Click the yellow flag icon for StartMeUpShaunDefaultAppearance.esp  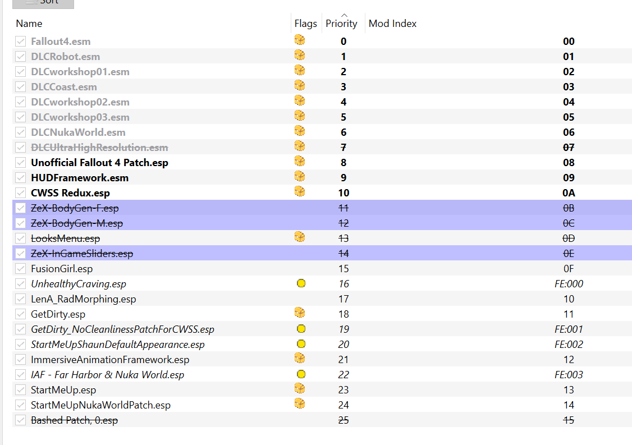(301, 344)
